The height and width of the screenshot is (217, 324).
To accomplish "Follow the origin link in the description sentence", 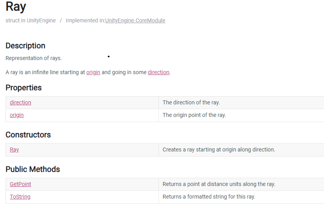I will (x=93, y=72).
